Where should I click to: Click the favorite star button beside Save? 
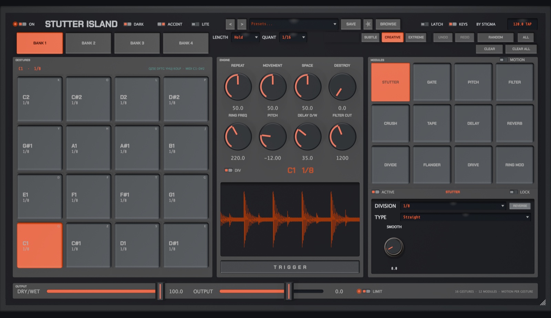point(368,24)
